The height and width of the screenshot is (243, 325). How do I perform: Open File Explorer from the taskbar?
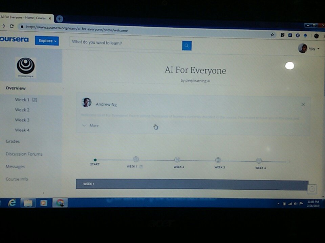[x=28, y=203]
